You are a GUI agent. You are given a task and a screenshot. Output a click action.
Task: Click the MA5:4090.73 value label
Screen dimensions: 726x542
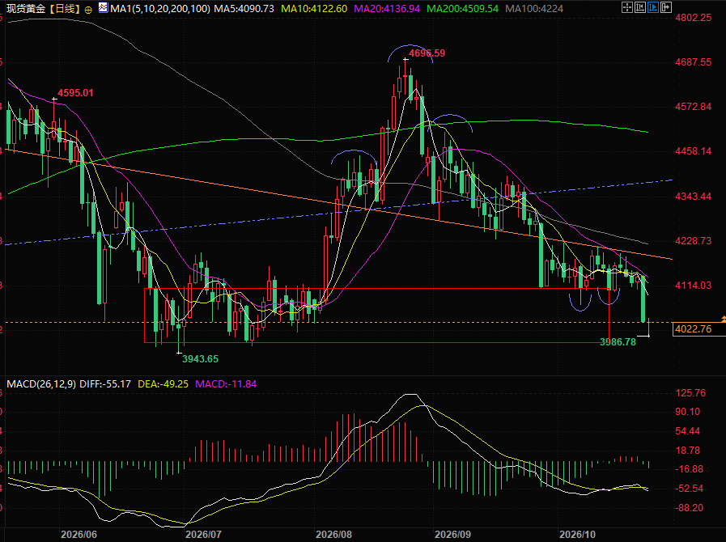point(244,9)
